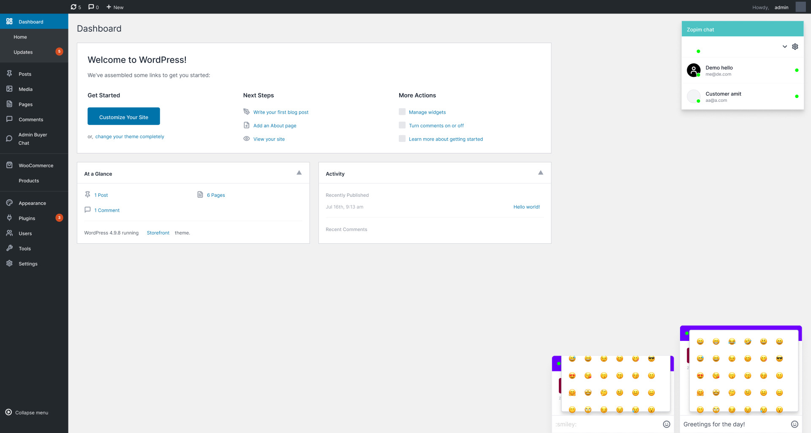Check Learn more about getting started
The image size is (811, 433).
[x=402, y=139]
